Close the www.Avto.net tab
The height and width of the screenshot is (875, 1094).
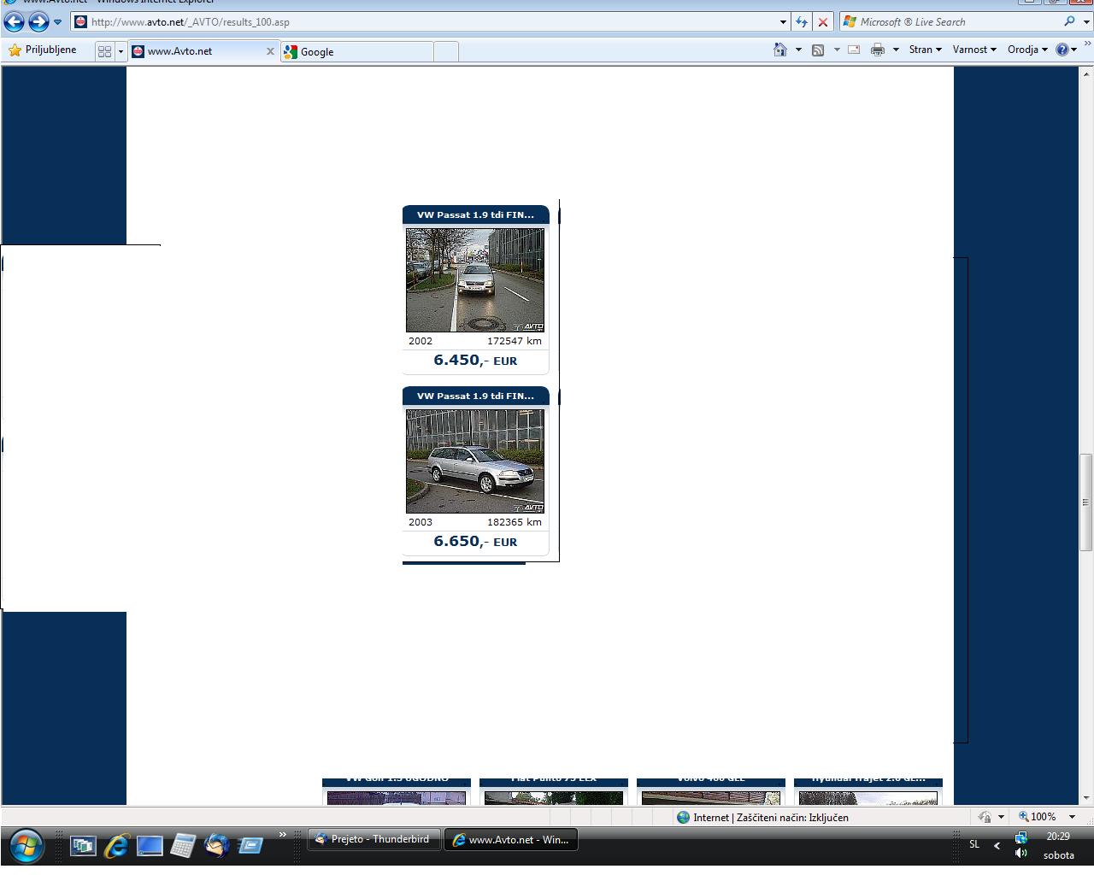(x=270, y=51)
